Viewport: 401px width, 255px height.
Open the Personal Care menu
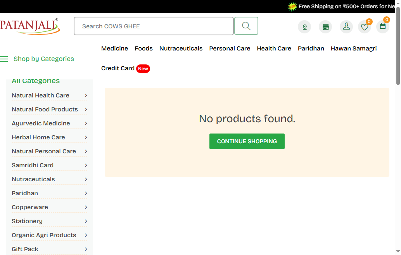230,49
